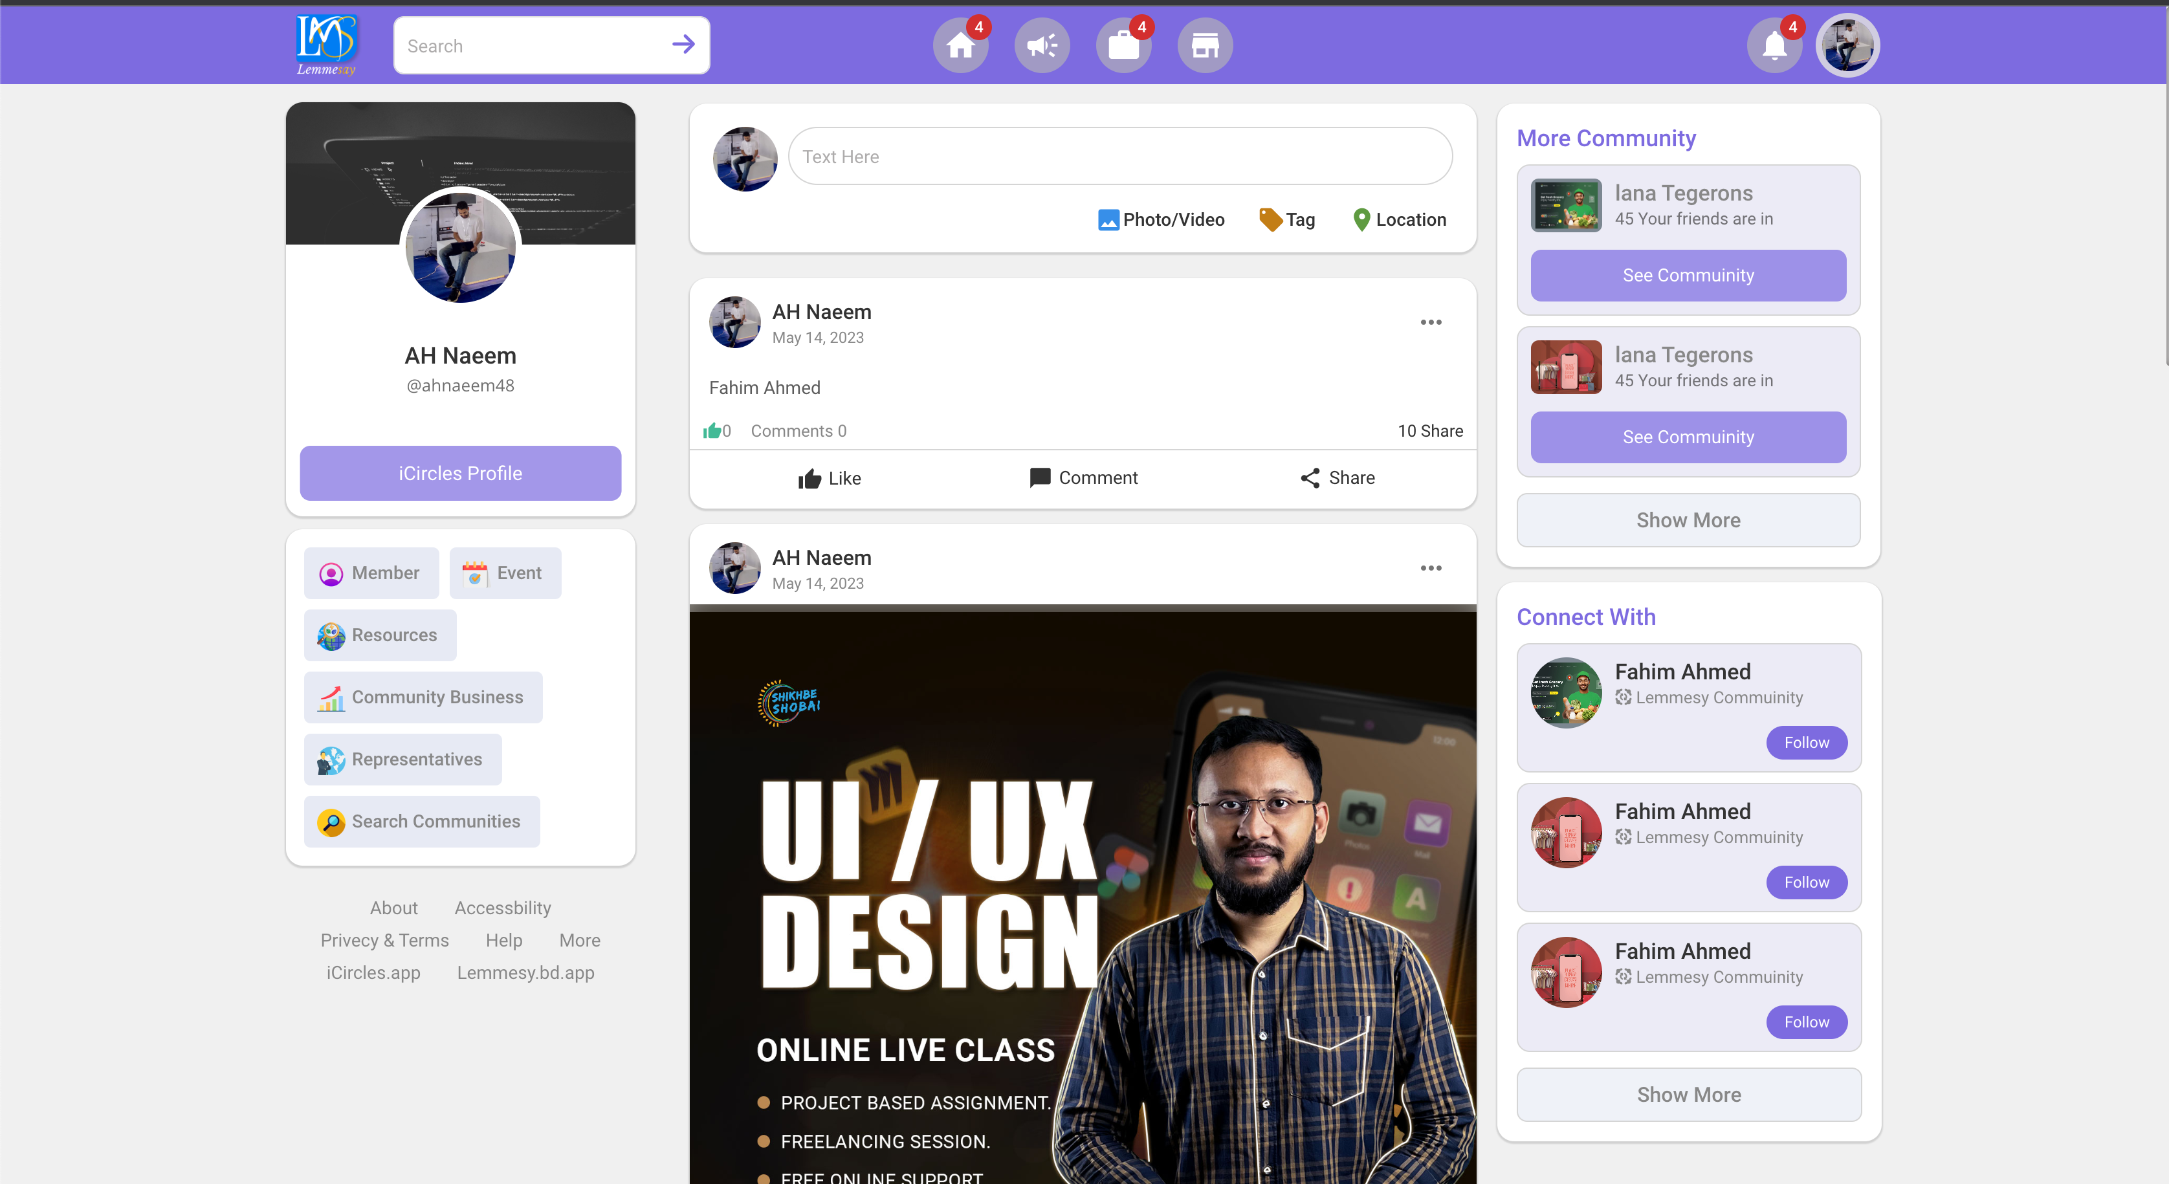
Task: Open the green grocery community thumbnail
Action: click(x=1566, y=206)
